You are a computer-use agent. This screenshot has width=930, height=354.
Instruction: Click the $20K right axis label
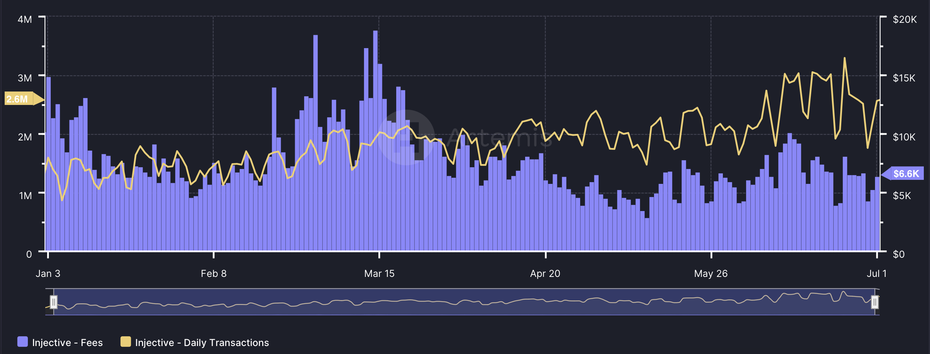[x=905, y=19]
